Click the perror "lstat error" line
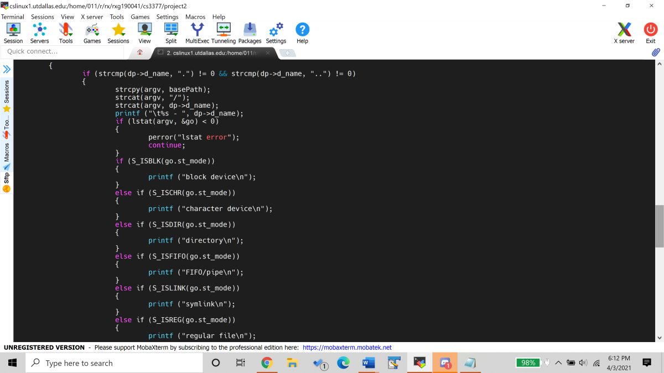Viewport: 664px width, 373px height. pyautogui.click(x=194, y=137)
